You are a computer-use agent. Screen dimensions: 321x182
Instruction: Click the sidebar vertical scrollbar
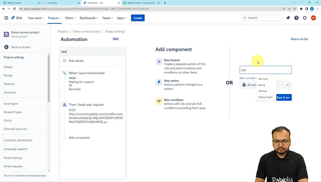click(49, 79)
